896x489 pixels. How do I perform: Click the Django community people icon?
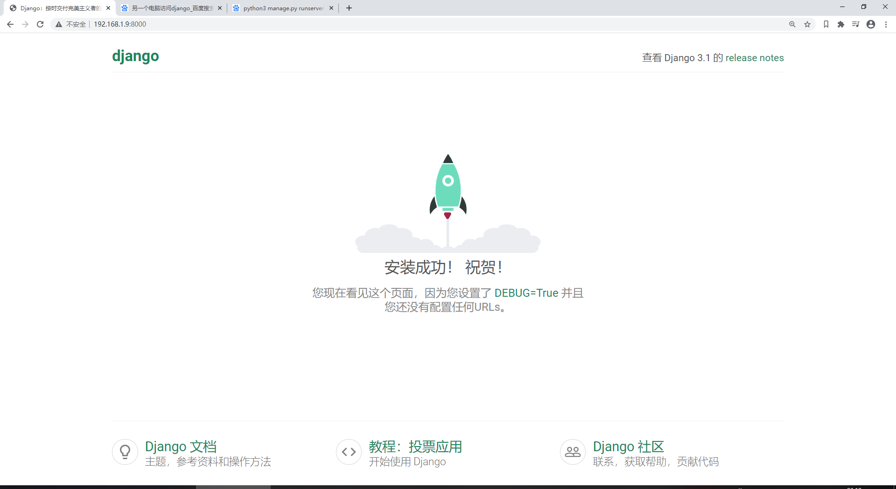pos(573,452)
